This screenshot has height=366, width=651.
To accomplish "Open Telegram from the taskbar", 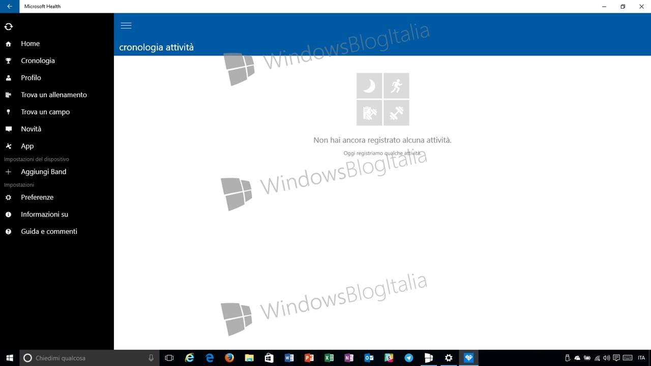I will click(x=409, y=358).
